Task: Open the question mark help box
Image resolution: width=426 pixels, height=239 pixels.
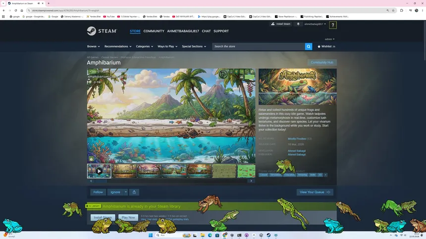Action: point(332,25)
